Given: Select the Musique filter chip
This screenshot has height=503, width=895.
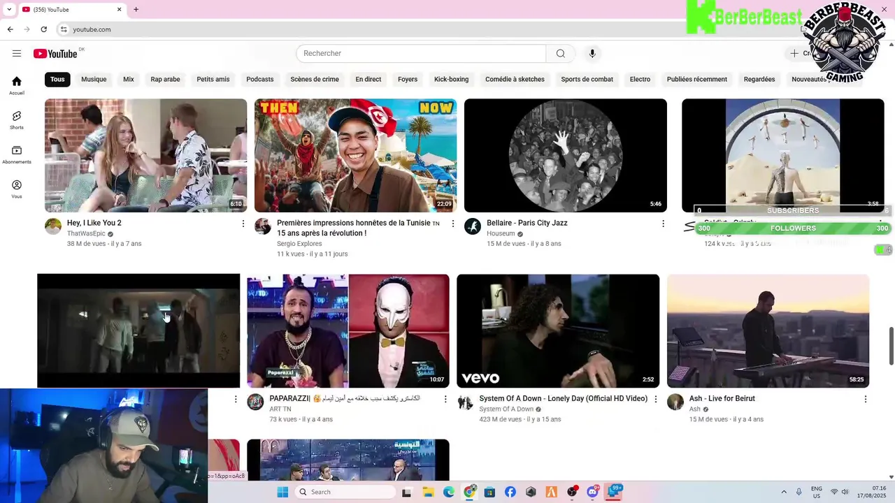Looking at the screenshot, I should 94,79.
